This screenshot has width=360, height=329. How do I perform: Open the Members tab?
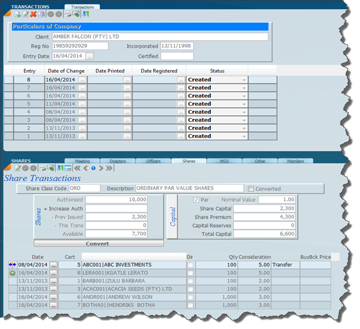[x=295, y=161]
